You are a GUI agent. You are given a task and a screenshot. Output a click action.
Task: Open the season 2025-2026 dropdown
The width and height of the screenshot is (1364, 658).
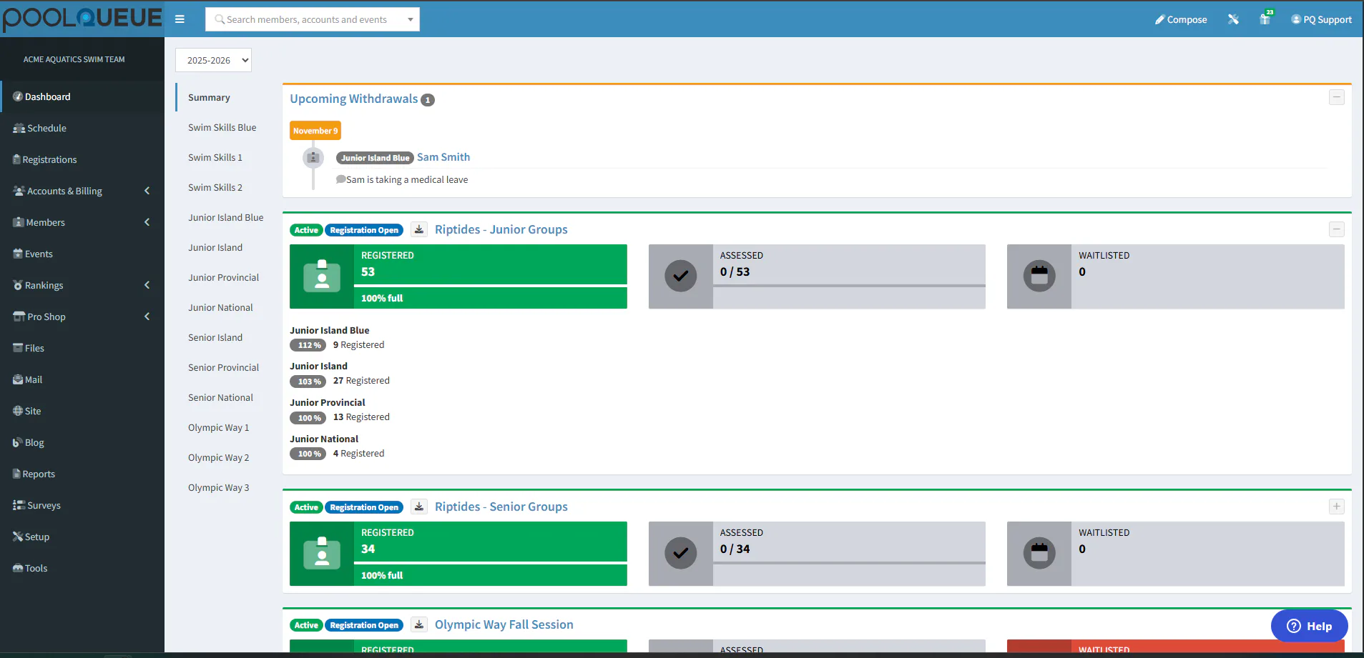pyautogui.click(x=213, y=60)
